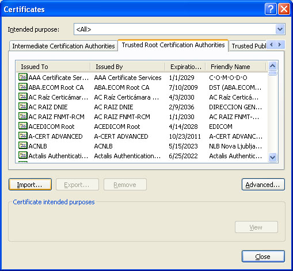Image resolution: width=293 pixels, height=271 pixels.
Task: Sort by the Friendly Name column header
Action: pos(235,67)
